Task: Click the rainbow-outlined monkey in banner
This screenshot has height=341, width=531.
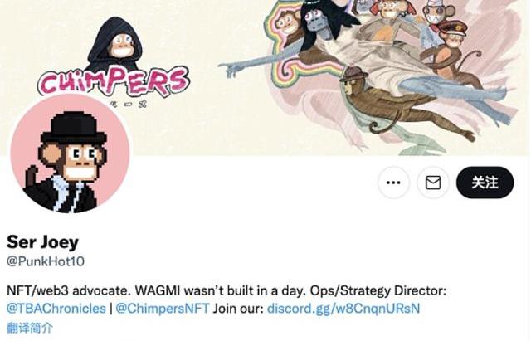Action: 288,22
